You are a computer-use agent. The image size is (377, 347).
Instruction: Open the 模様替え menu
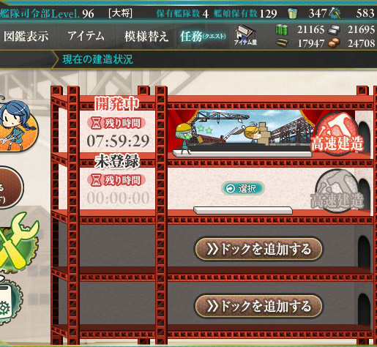(146, 36)
